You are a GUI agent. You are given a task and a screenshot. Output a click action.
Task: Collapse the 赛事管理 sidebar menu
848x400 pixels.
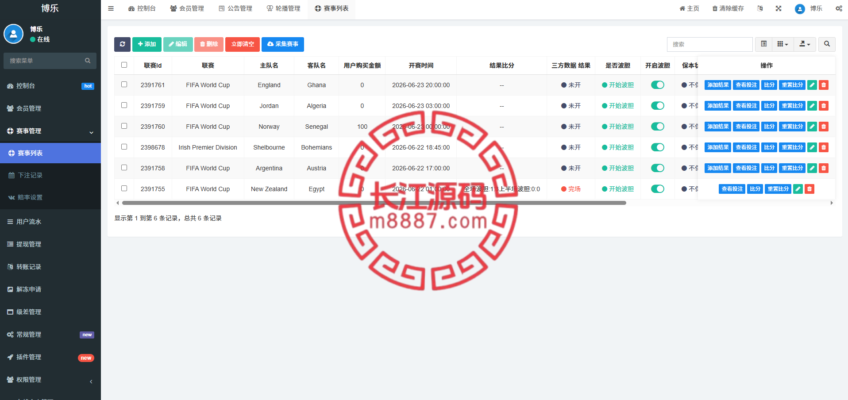click(x=50, y=131)
